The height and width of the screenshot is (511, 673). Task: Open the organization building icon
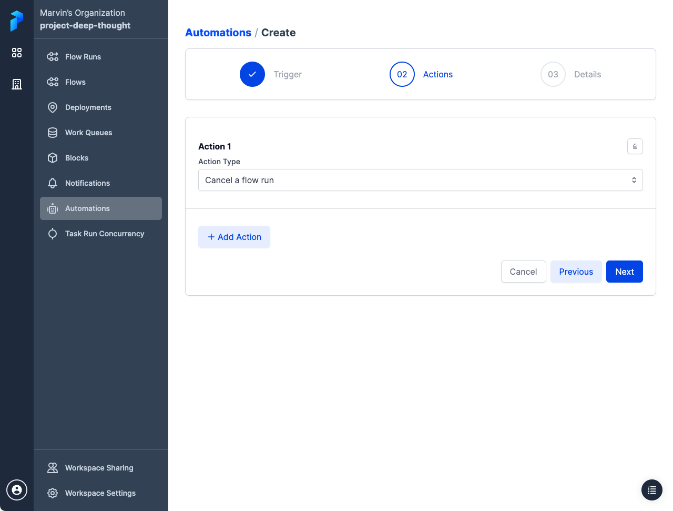pos(17,84)
